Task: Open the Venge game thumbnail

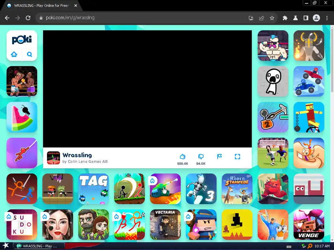Action: pos(309,225)
